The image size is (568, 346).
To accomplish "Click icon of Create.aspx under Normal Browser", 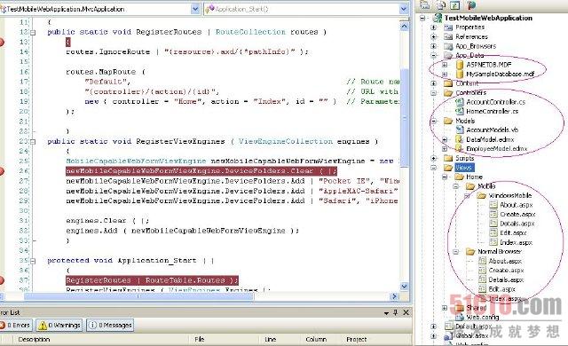I will pyautogui.click(x=482, y=270).
